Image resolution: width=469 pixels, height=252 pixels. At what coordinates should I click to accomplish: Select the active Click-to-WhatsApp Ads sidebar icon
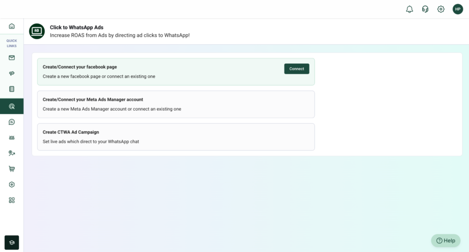coord(11,106)
